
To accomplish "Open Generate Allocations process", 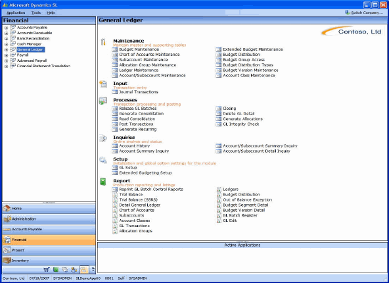I will click(x=242, y=119).
